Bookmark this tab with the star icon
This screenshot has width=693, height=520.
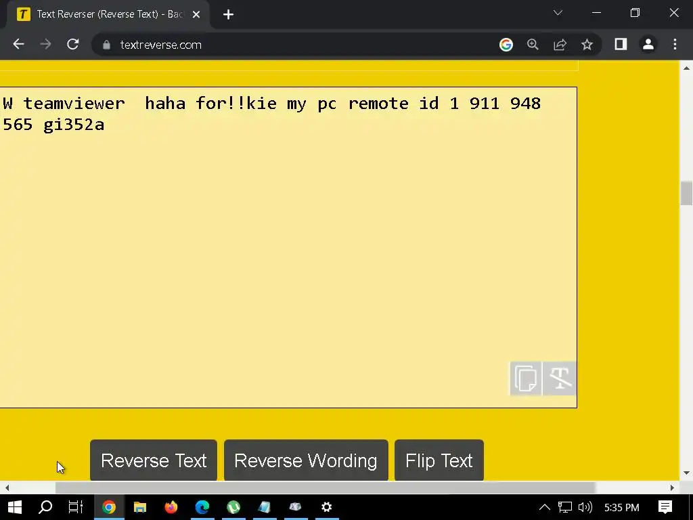click(587, 44)
